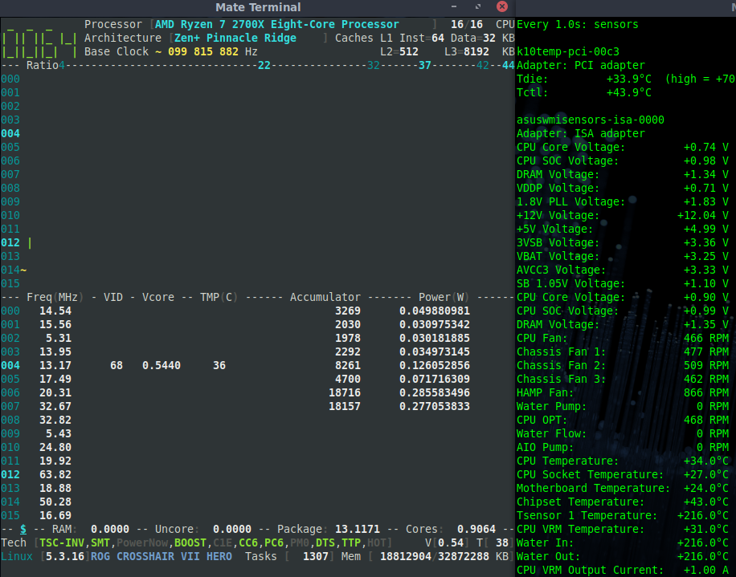Screen dimensions: 736x577
Task: Click the L3 cache 8192 value
Action: 476,51
